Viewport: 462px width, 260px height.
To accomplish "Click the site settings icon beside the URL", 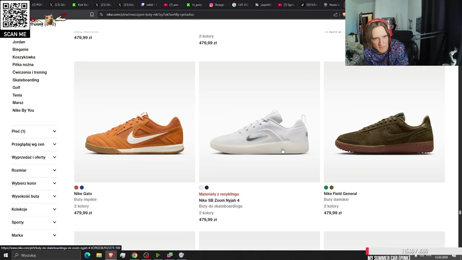I will pos(101,14).
